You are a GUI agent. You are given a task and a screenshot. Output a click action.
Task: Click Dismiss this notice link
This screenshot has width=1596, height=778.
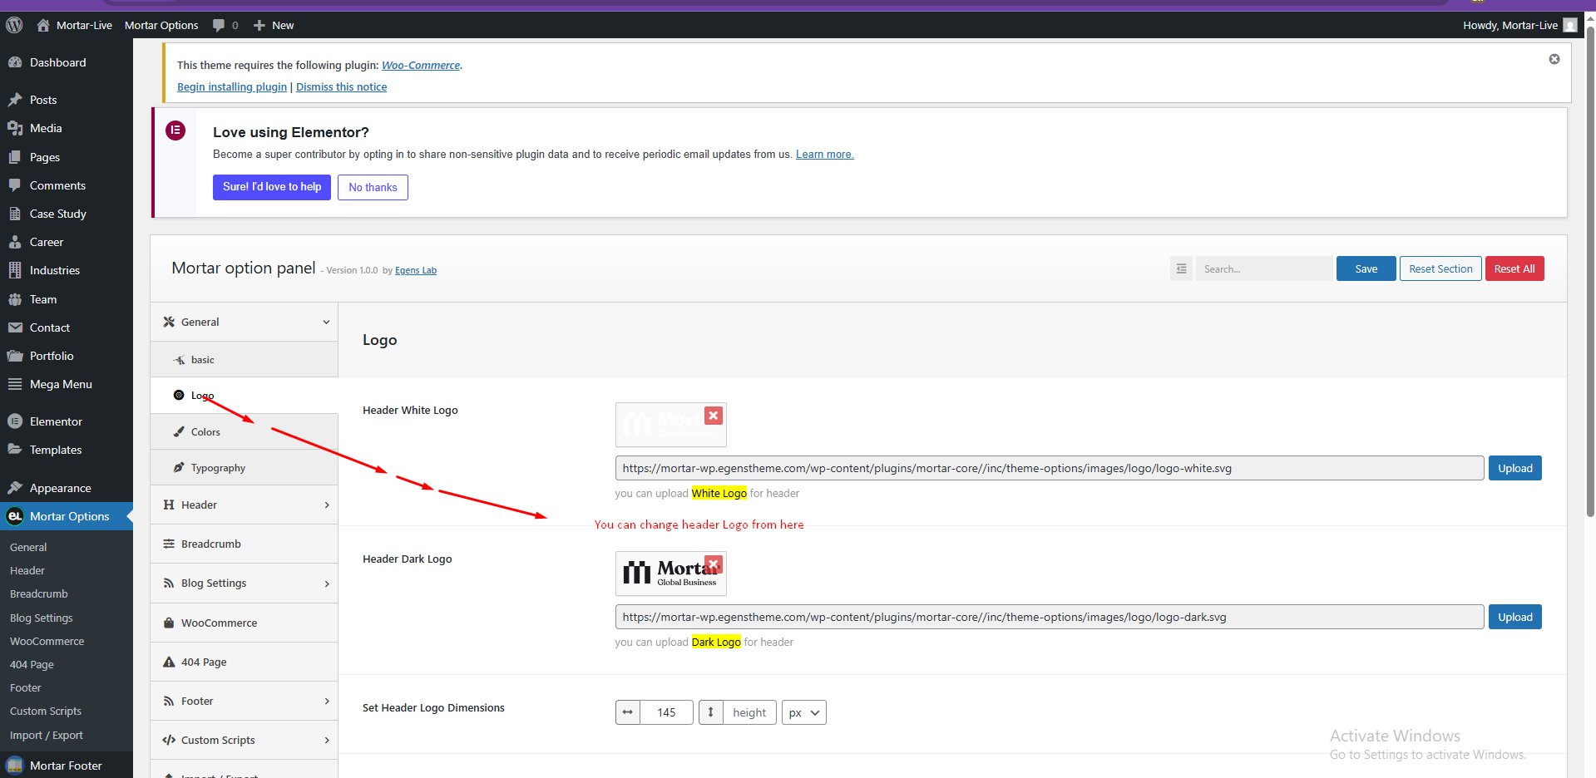tap(341, 86)
